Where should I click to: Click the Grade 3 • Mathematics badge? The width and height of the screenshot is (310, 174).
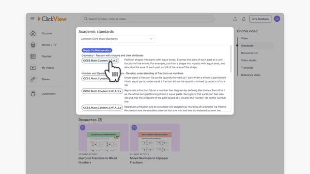[97, 50]
